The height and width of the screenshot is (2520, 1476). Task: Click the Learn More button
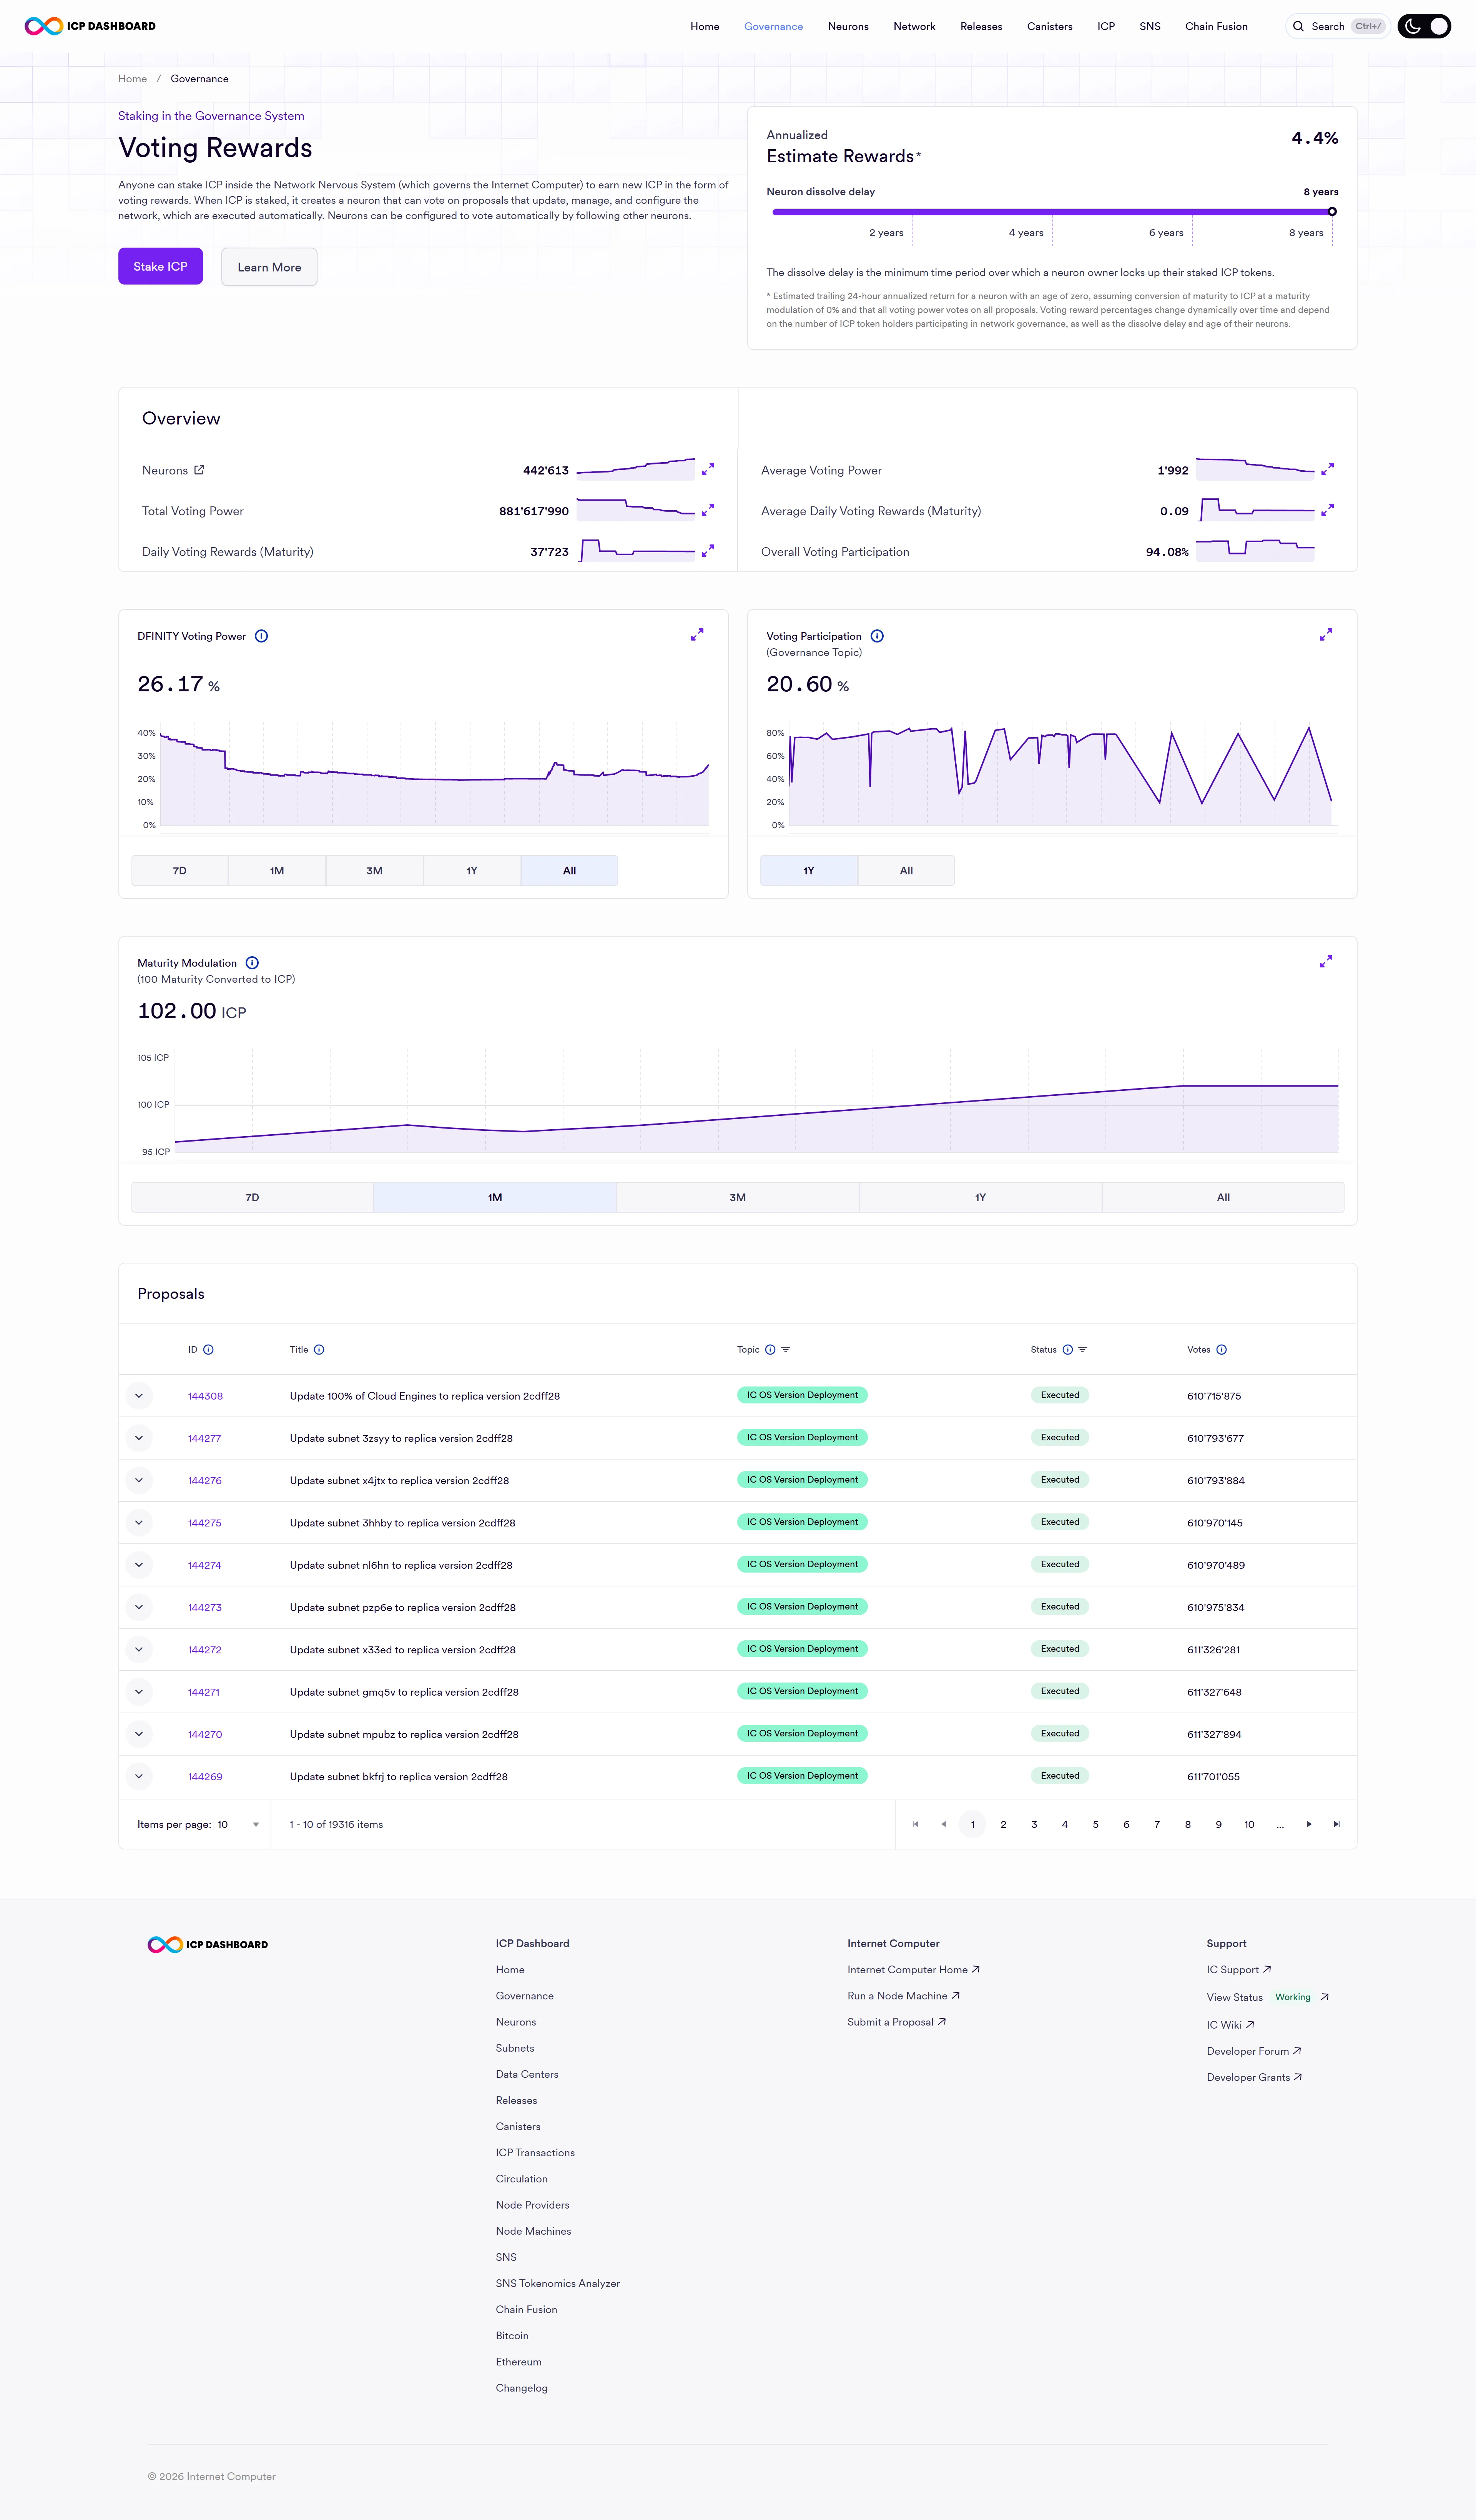pyautogui.click(x=269, y=267)
